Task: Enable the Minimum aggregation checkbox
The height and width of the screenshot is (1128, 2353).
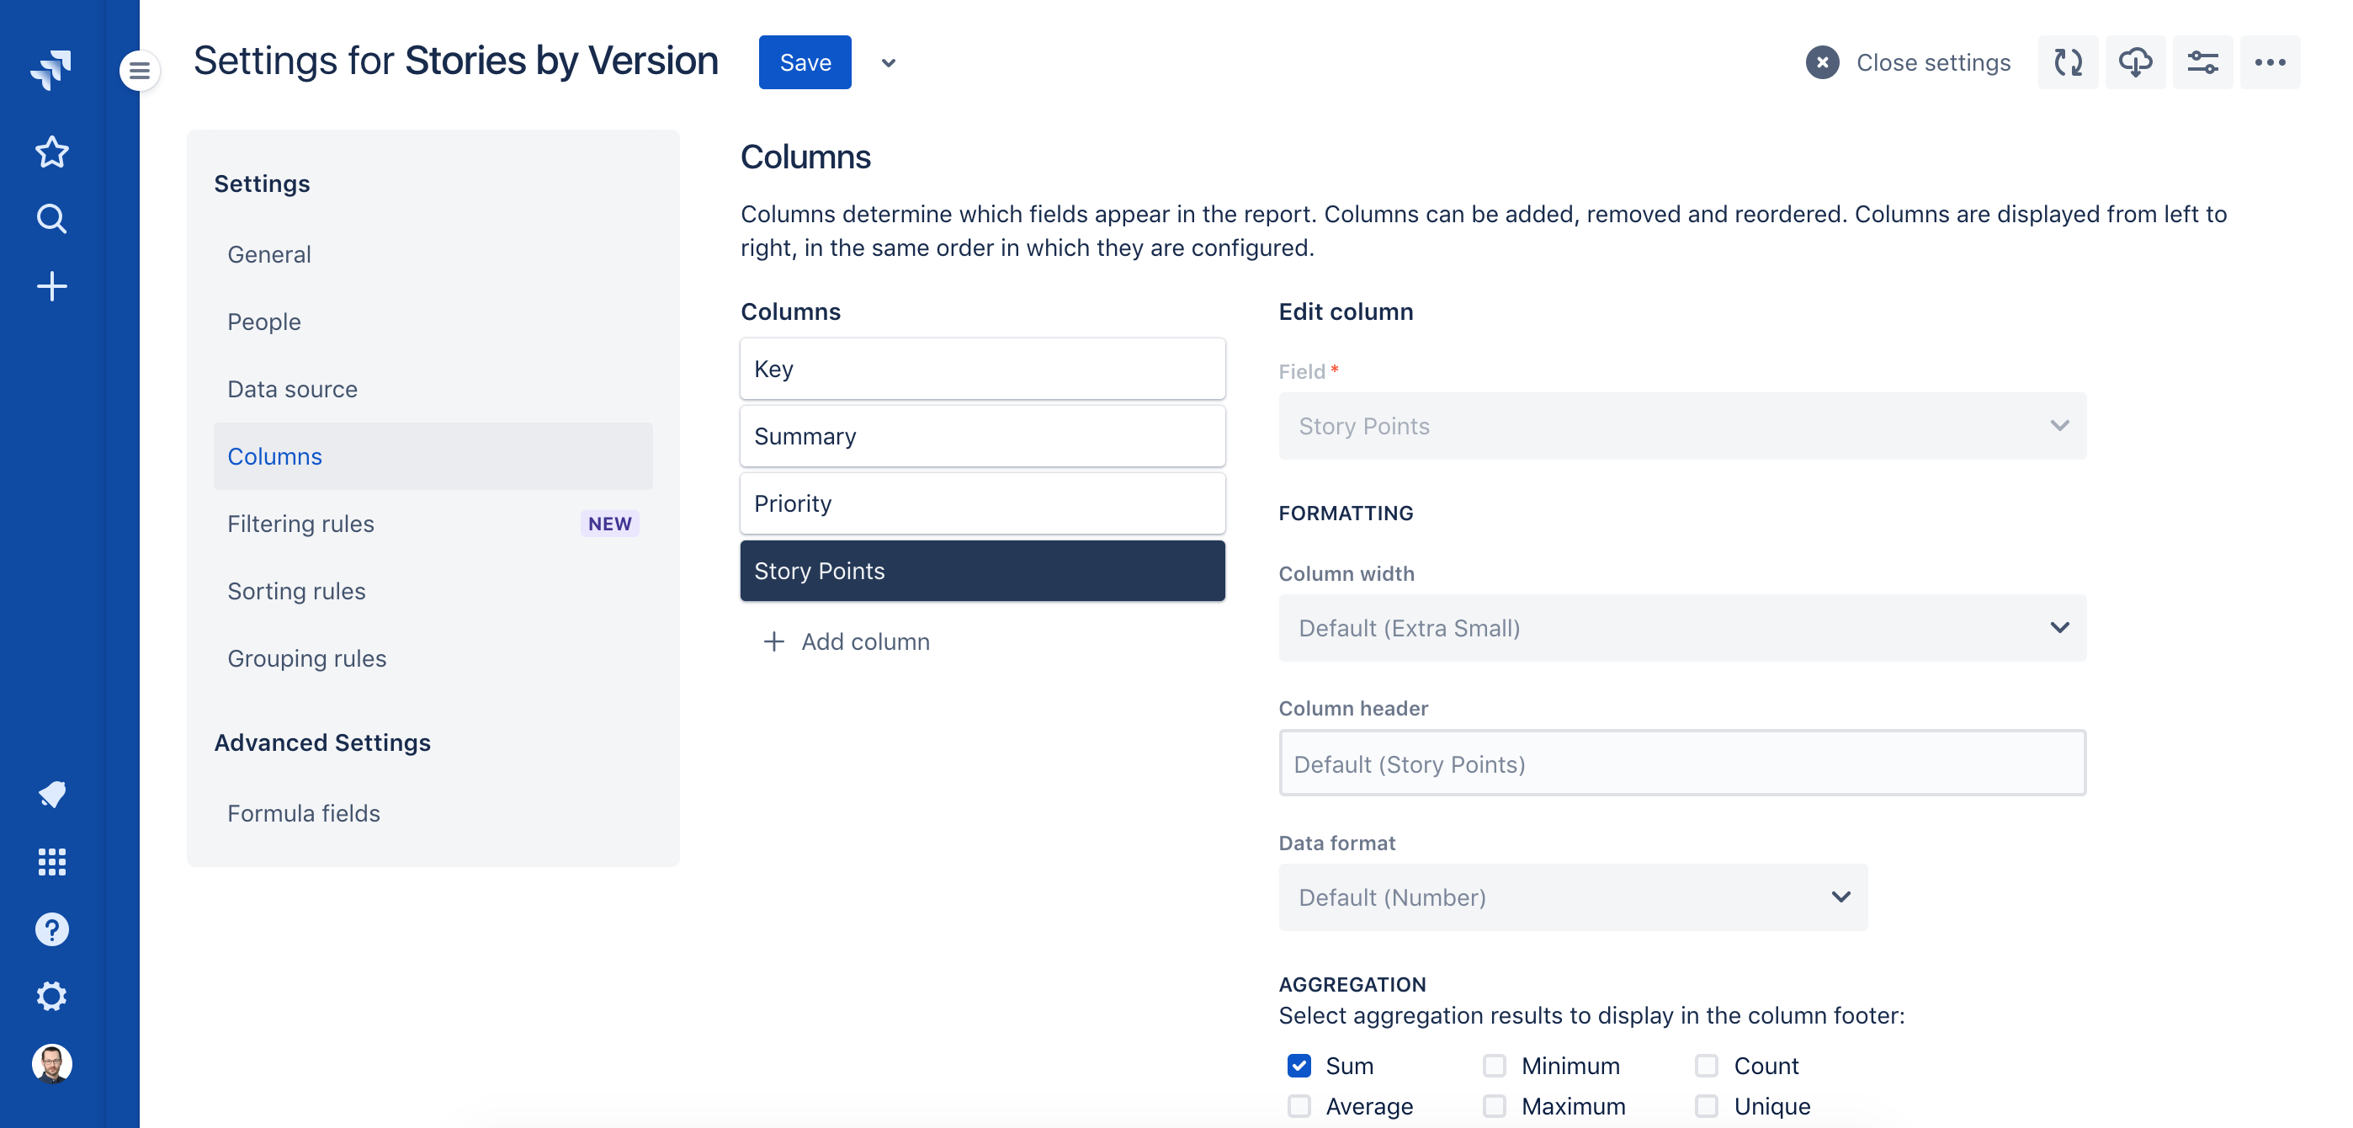Action: pos(1495,1065)
